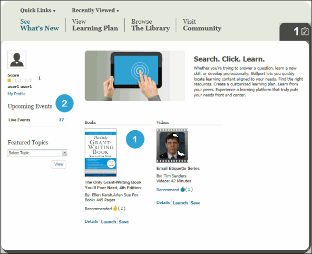Click the View button under Featured Topics
The image size is (312, 254).
click(x=58, y=164)
